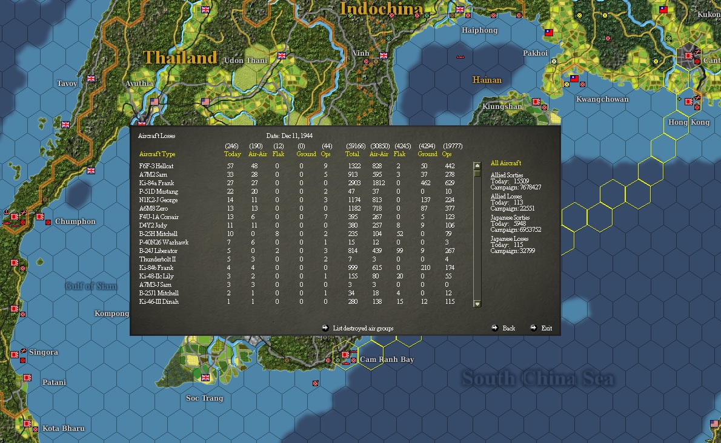Screen dimensions: 721x443
Task: Select the A7M2 Sam row
Action: coord(298,174)
